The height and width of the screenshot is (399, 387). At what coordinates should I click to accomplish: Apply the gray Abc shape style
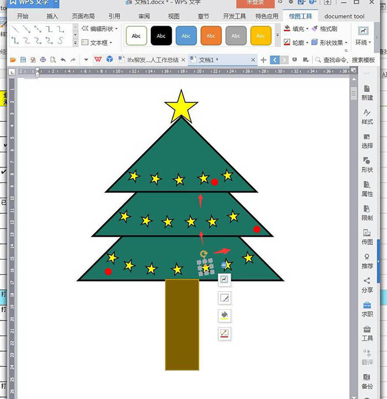236,35
